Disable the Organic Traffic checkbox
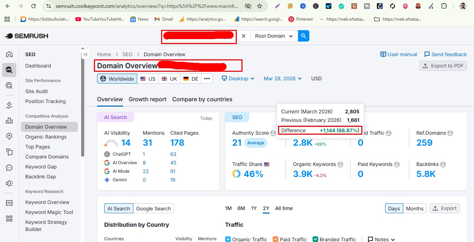Screen dimensions: 474x242 click(228, 239)
